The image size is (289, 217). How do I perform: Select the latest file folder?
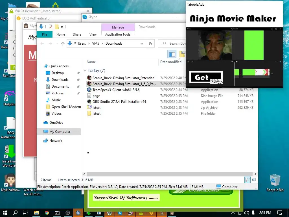tap(97, 114)
